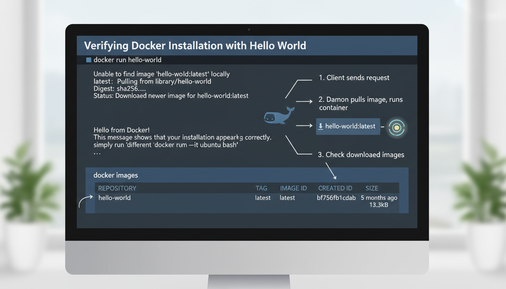Viewport: 506px width, 289px height.
Task: Click the title Verifying Docker Installation with Hello World
Action: (x=195, y=46)
